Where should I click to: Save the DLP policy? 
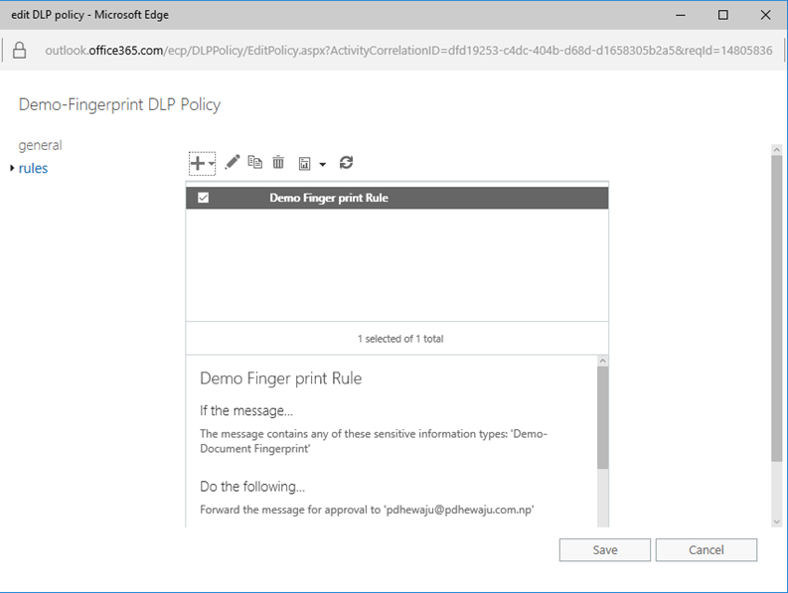pos(605,549)
